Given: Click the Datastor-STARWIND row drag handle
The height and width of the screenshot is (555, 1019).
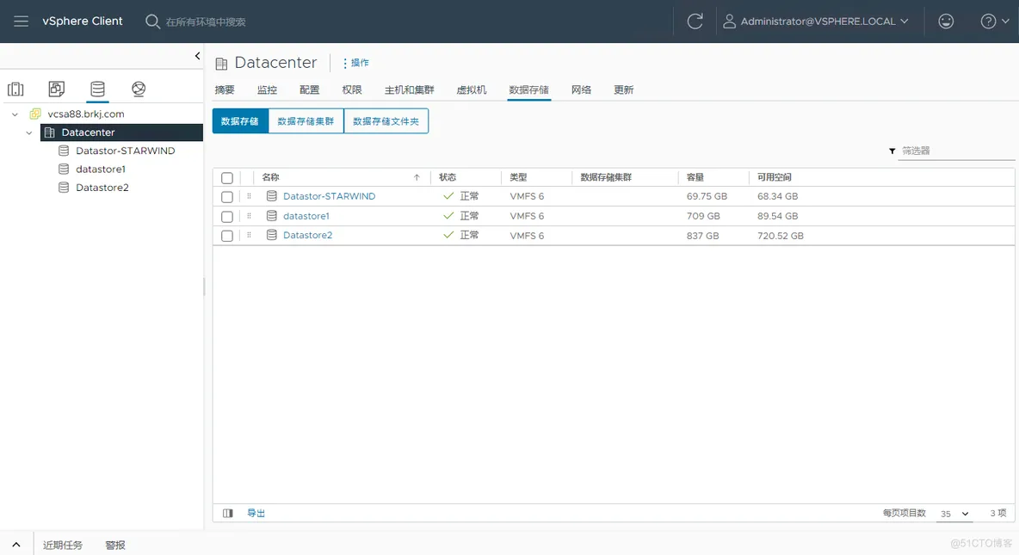Looking at the screenshot, I should point(249,195).
